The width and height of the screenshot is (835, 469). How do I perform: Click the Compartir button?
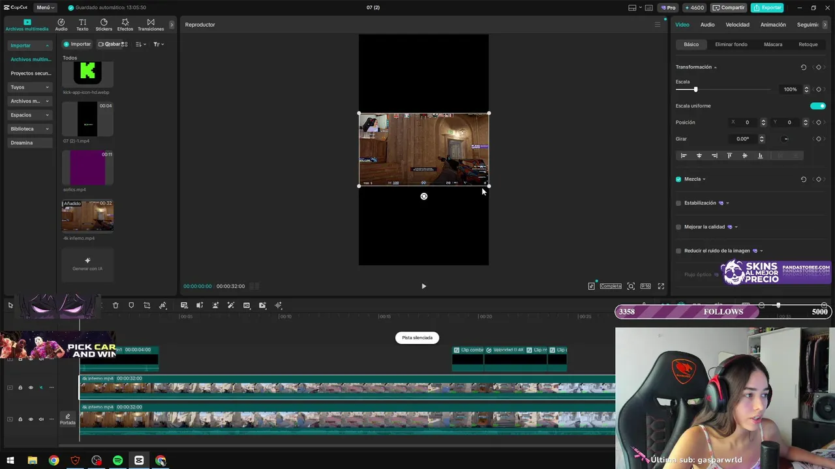pyautogui.click(x=729, y=8)
